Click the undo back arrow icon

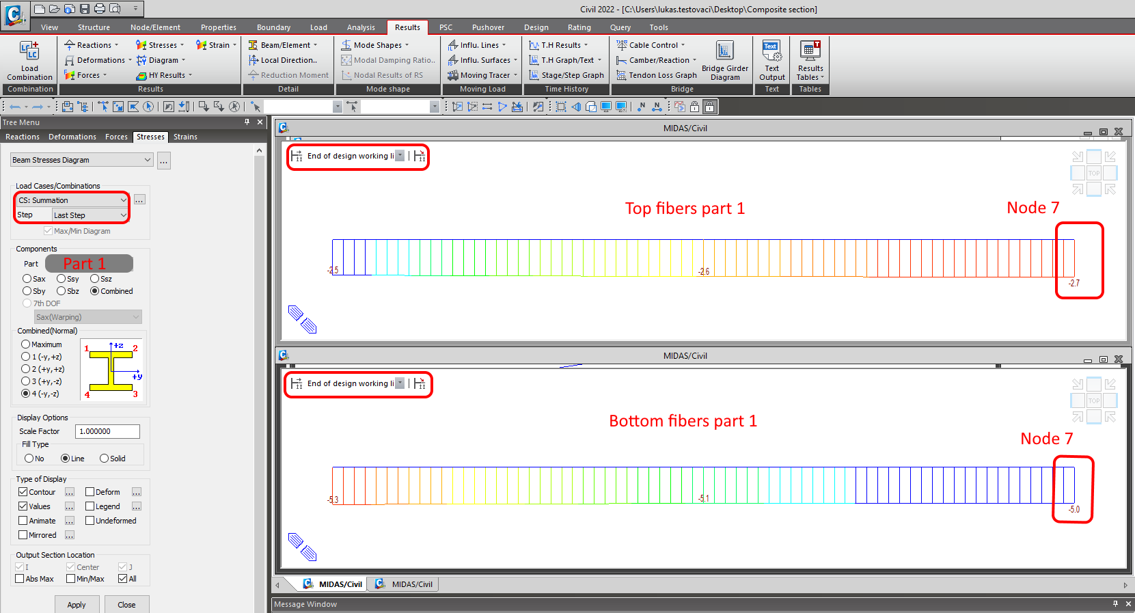(x=15, y=107)
